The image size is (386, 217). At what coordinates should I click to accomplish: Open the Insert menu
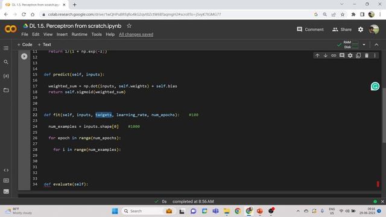pos(62,34)
